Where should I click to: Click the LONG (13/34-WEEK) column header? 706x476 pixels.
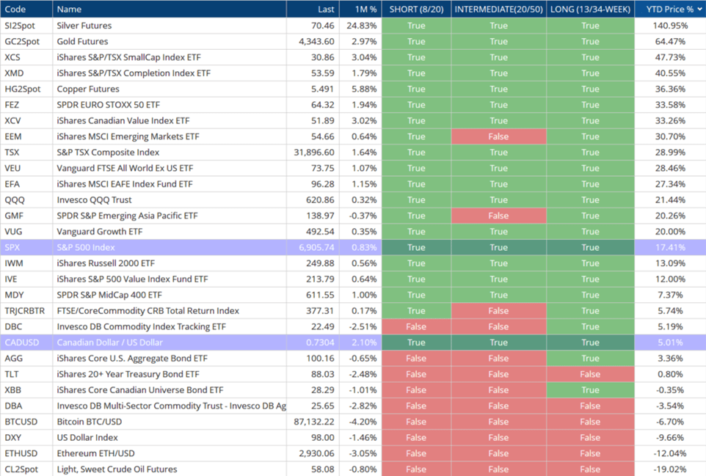590,10
